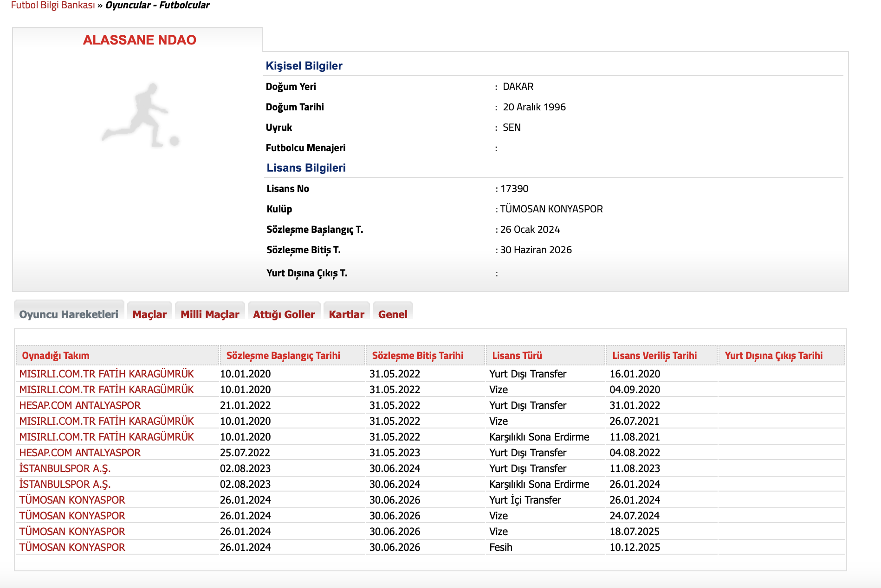This screenshot has height=588, width=881.
Task: Select the Attığı Goller tab
Action: coord(284,314)
